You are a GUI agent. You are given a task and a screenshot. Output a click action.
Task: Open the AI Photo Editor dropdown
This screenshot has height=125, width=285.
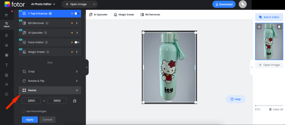[x=43, y=4]
